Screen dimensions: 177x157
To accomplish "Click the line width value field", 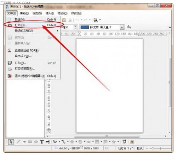I will pyautogui.click(x=67, y=27).
